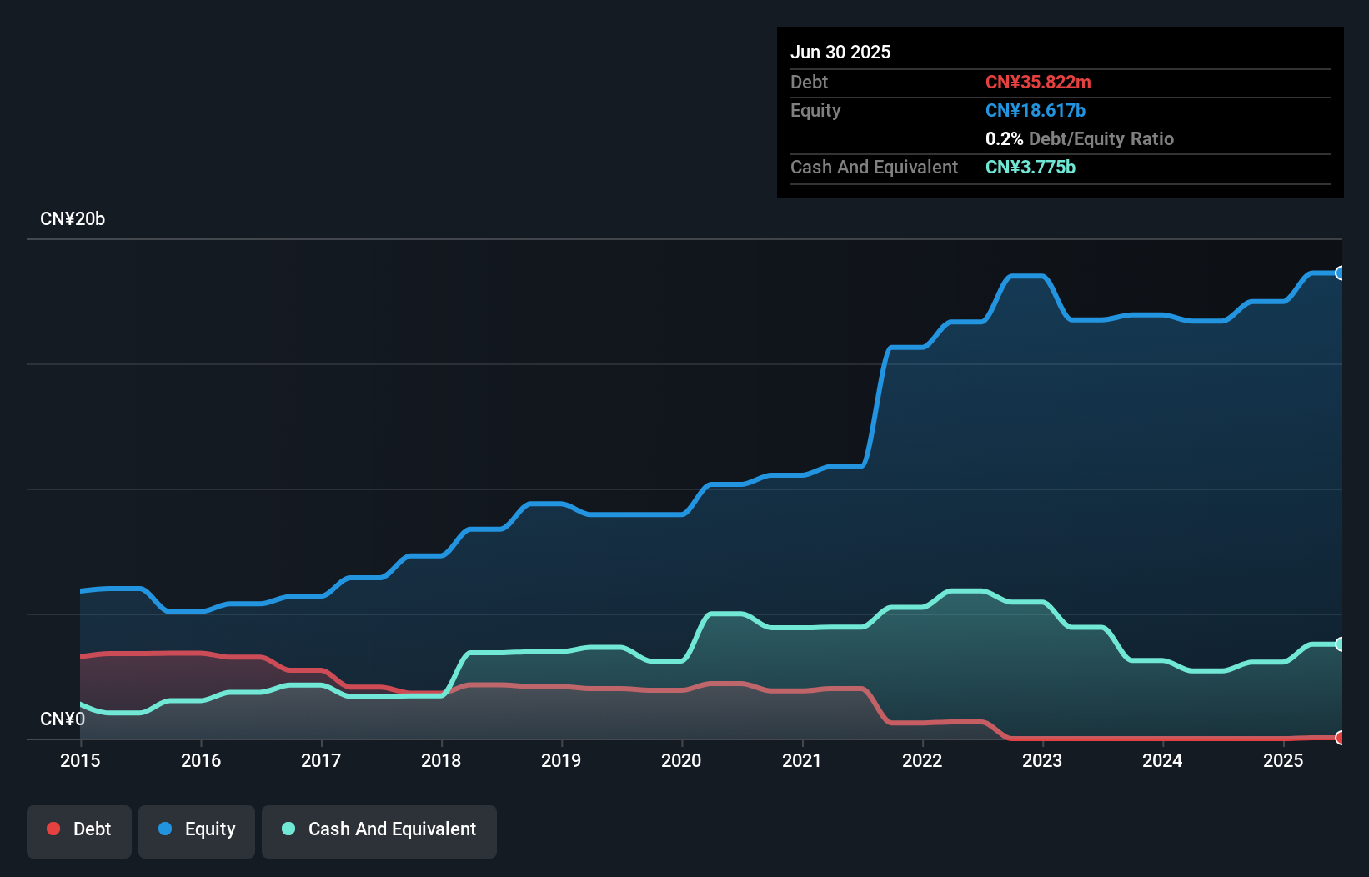Click the 2015 x-axis label
The width and height of the screenshot is (1369, 877).
coord(80,760)
